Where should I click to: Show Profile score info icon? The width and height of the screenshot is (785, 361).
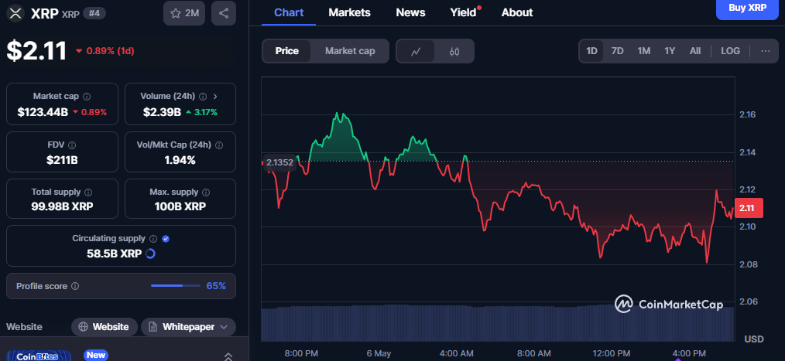pyautogui.click(x=75, y=287)
